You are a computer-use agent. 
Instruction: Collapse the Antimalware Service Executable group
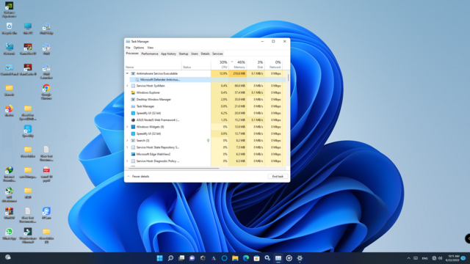[127, 73]
